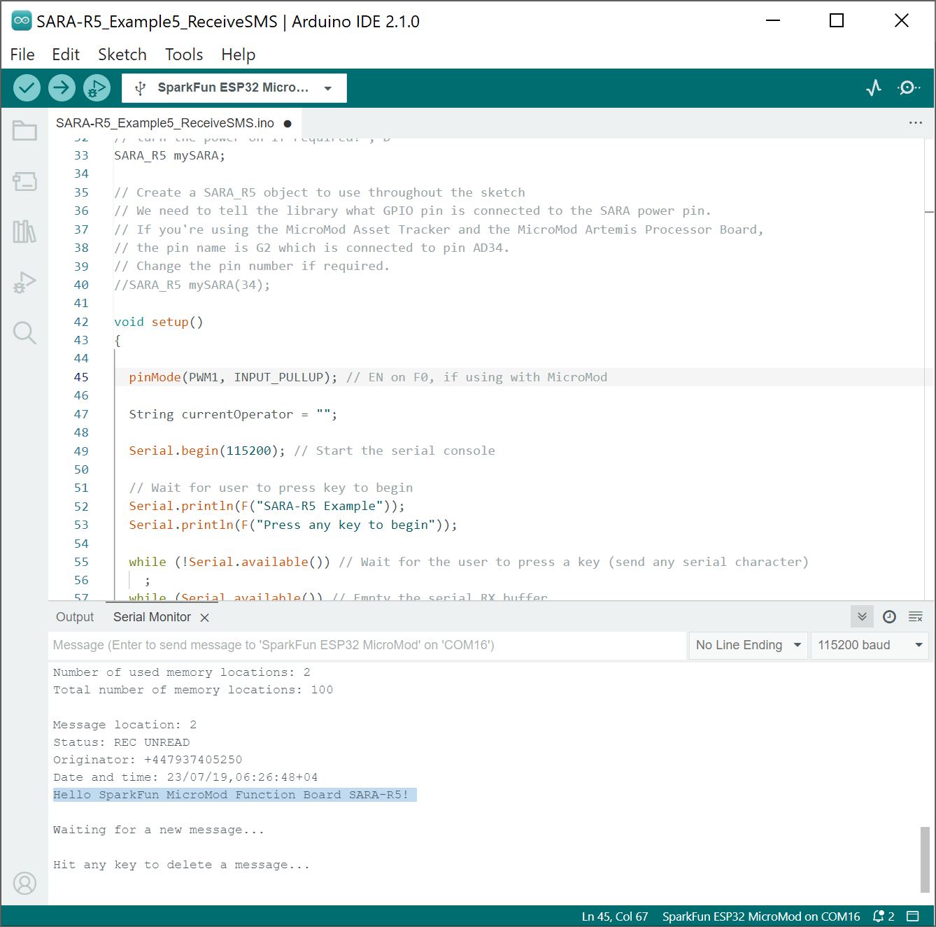Clear the Serial Monitor output
936x927 pixels.
[915, 616]
